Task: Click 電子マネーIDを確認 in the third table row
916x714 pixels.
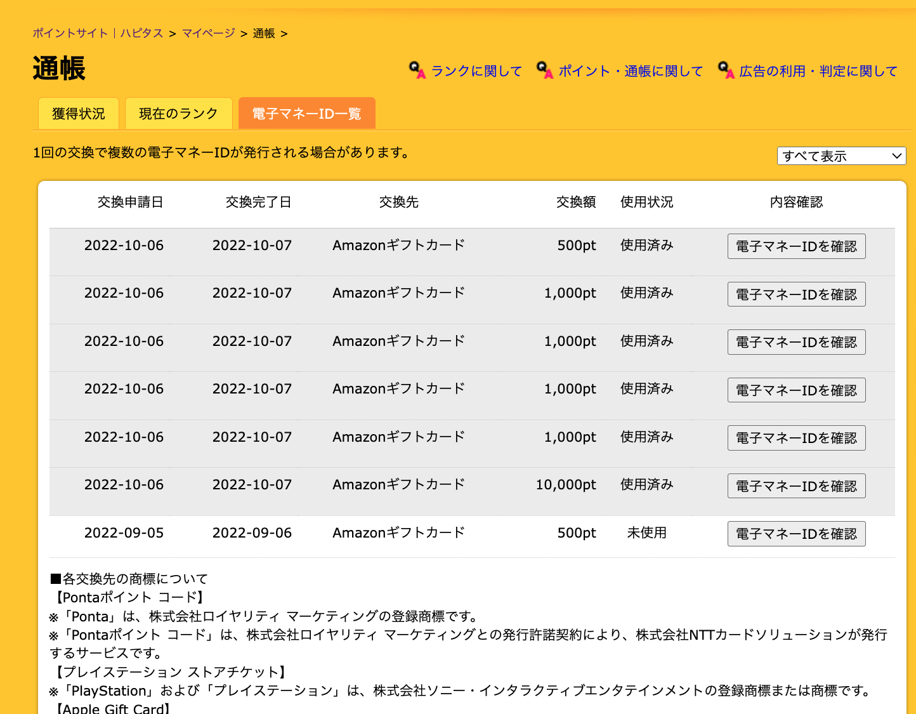Action: [796, 342]
